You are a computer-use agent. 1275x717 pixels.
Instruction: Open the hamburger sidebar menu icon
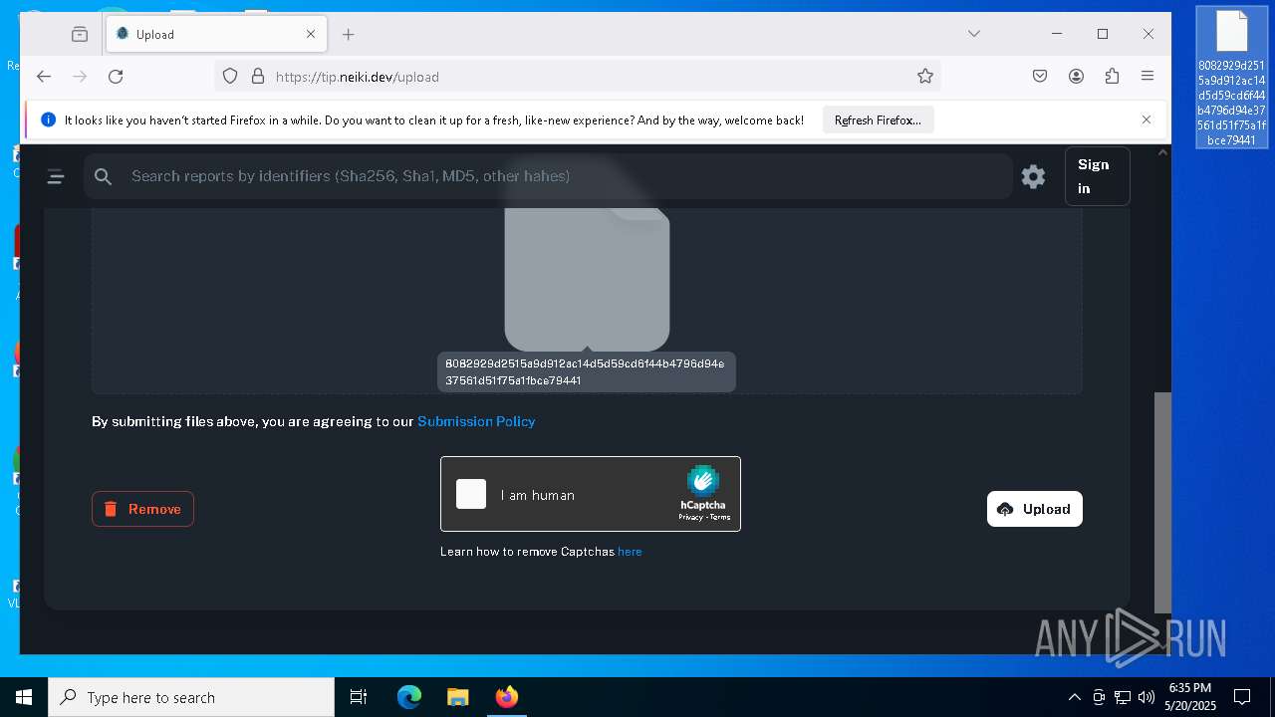[x=56, y=177]
